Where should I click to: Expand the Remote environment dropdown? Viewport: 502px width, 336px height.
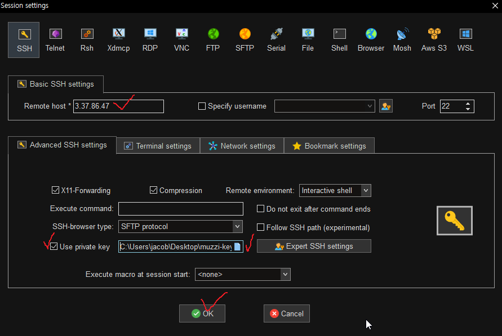click(366, 191)
